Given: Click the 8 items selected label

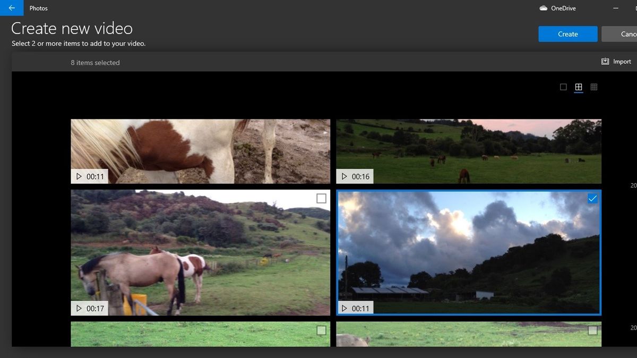Looking at the screenshot, I should click(x=96, y=62).
